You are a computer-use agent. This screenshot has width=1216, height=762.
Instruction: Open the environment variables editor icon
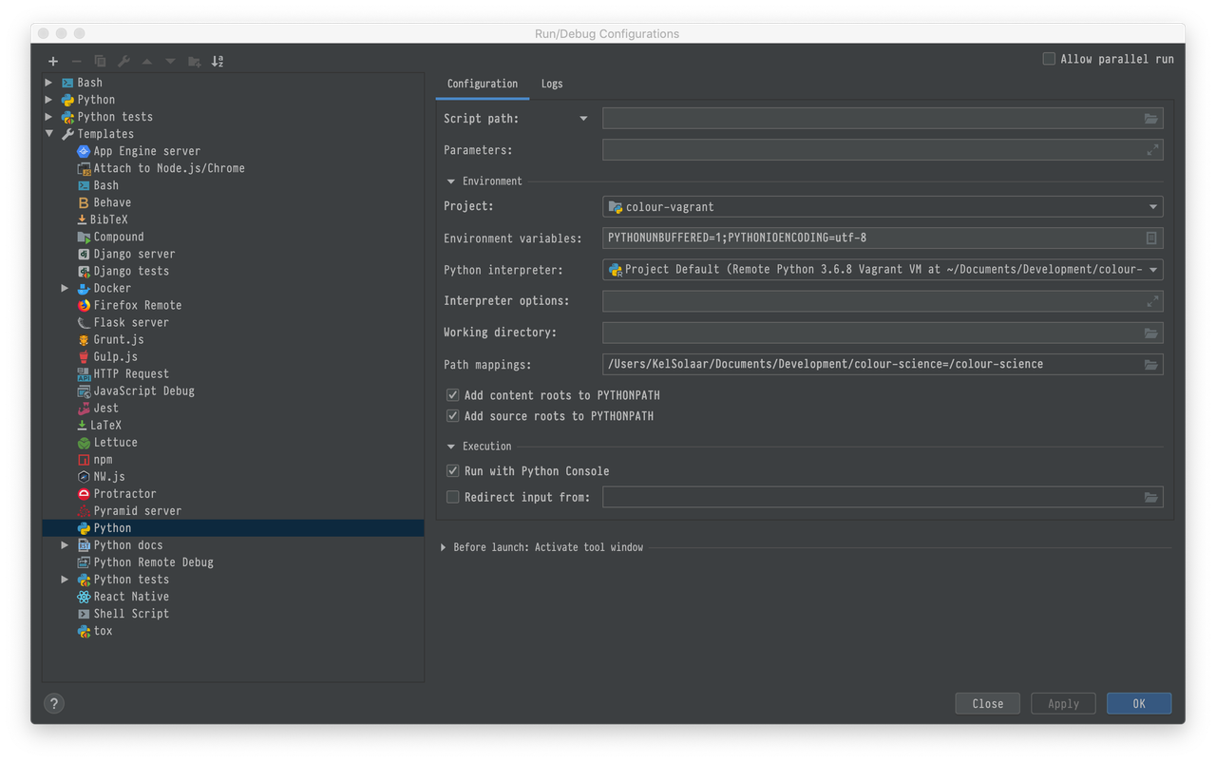(1151, 238)
